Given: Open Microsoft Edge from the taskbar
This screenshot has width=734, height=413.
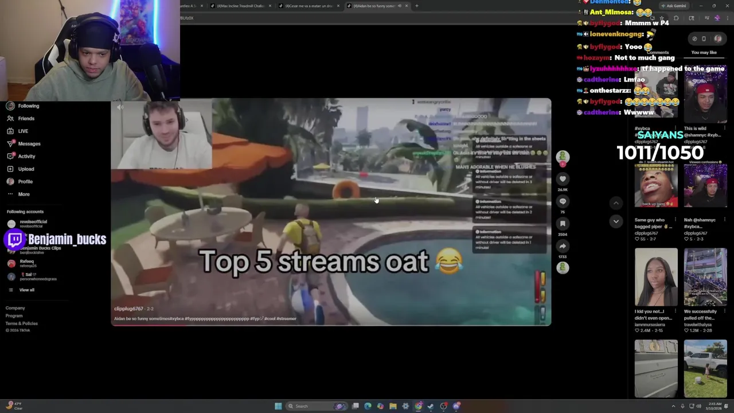Looking at the screenshot, I should tap(368, 406).
